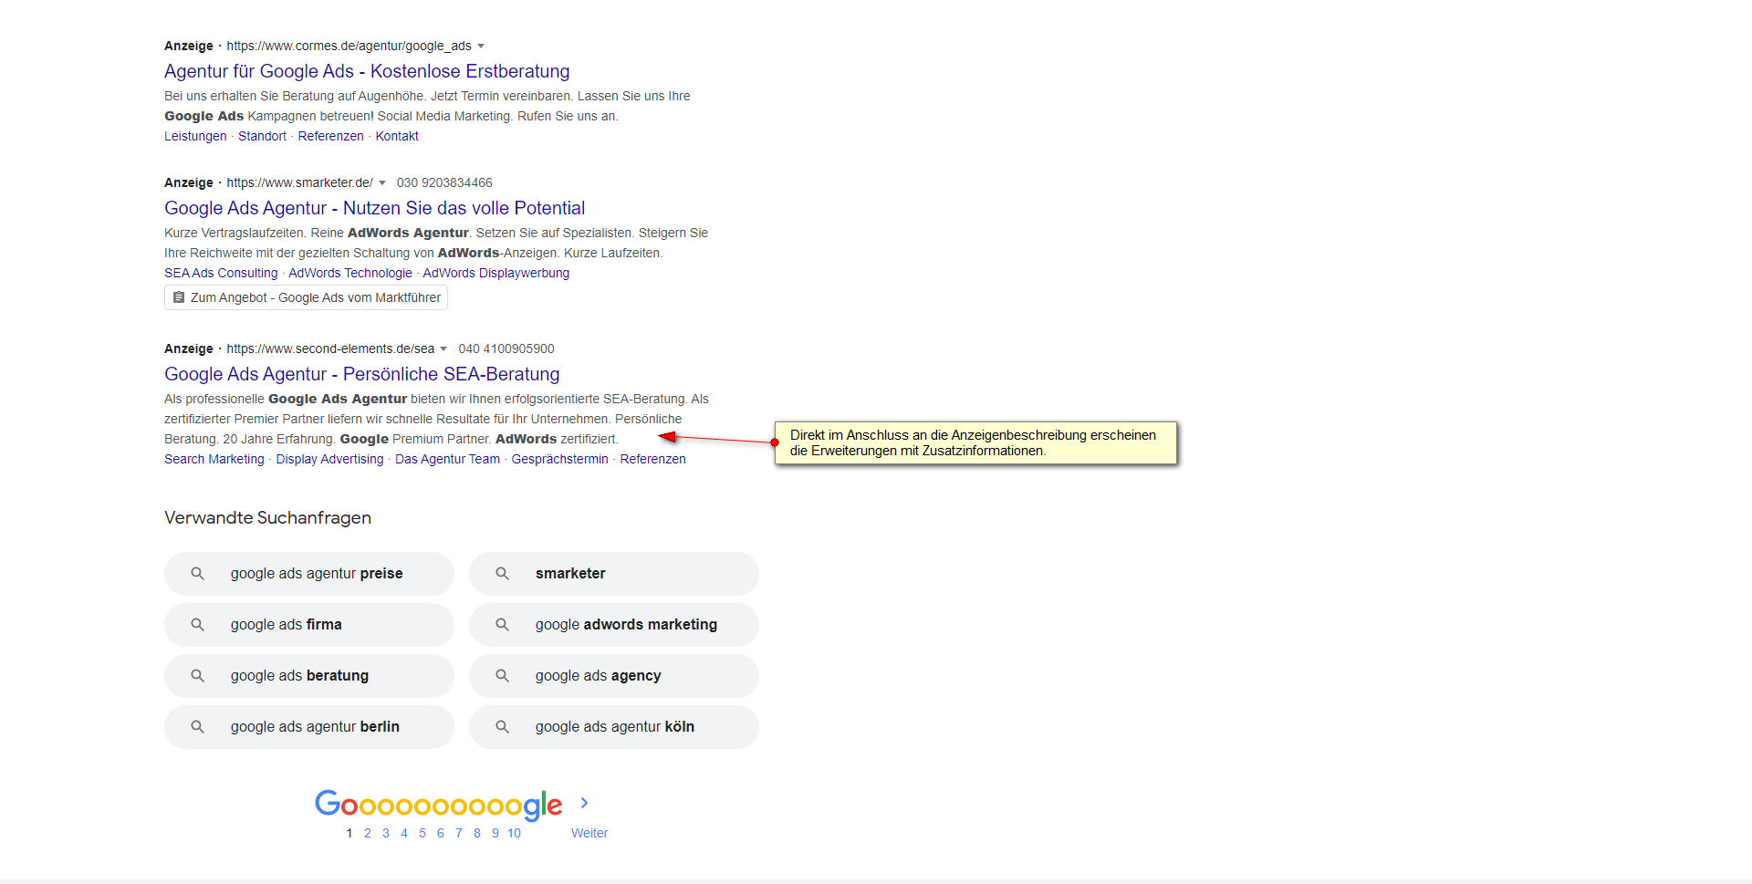
Task: Open Referenzen sitelink under cormes ad
Action: click(x=330, y=136)
